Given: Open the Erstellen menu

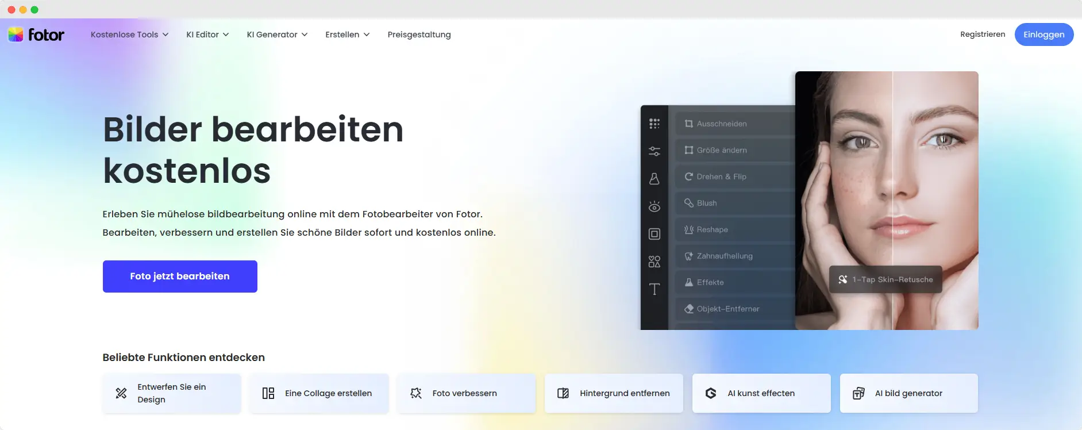Looking at the screenshot, I should click(x=348, y=34).
